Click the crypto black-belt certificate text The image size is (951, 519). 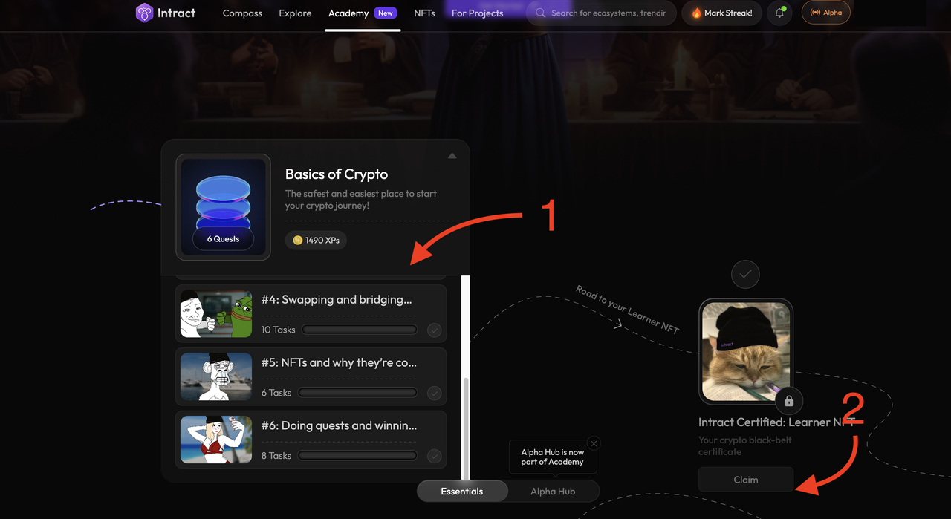point(744,445)
